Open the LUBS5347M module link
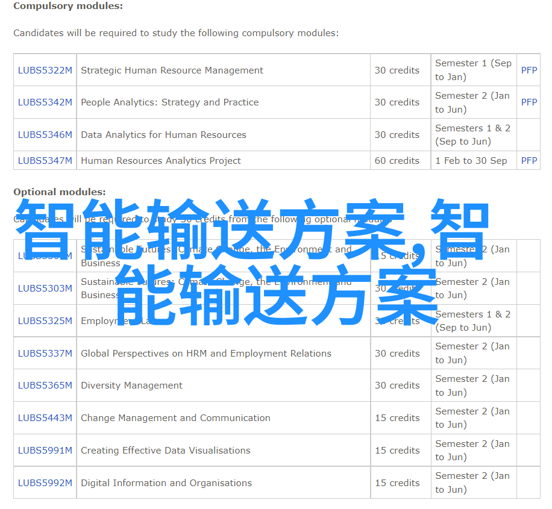 point(45,160)
